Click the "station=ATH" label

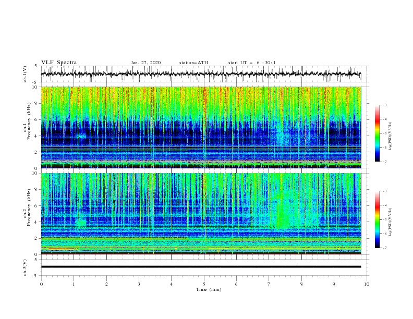click(193, 63)
